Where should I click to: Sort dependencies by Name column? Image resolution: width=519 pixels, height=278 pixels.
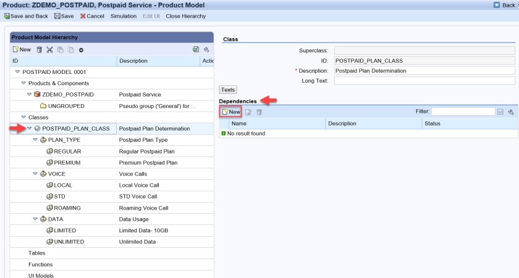pyautogui.click(x=277, y=123)
